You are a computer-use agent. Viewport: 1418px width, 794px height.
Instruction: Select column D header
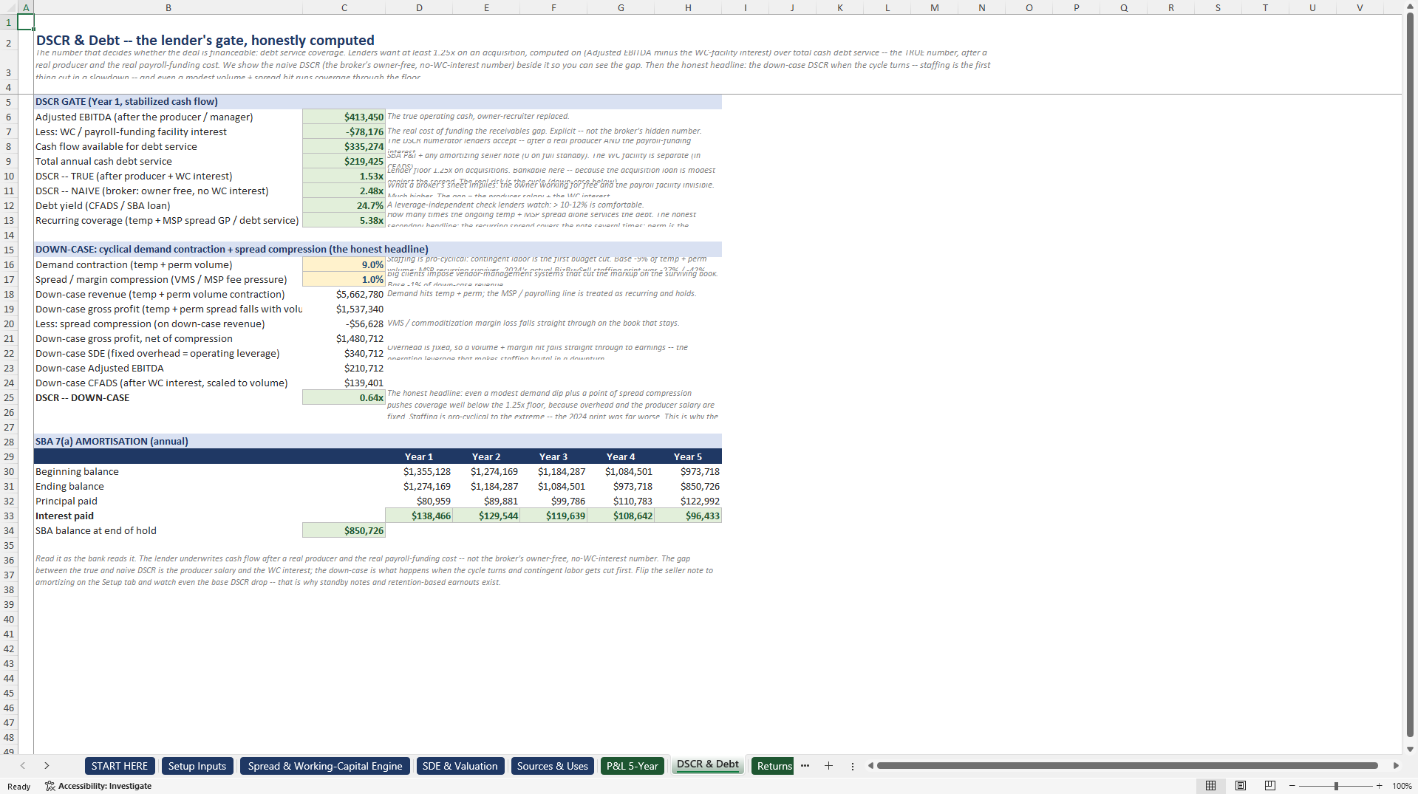coord(419,7)
